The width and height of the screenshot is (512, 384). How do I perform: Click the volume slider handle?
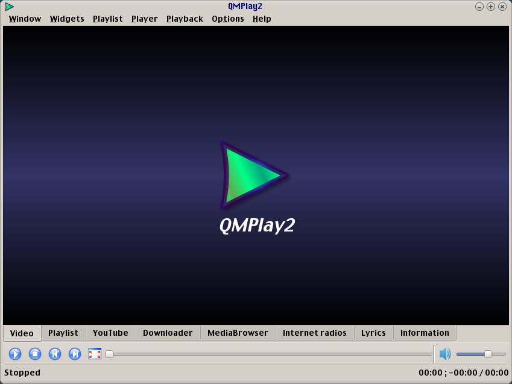click(488, 354)
